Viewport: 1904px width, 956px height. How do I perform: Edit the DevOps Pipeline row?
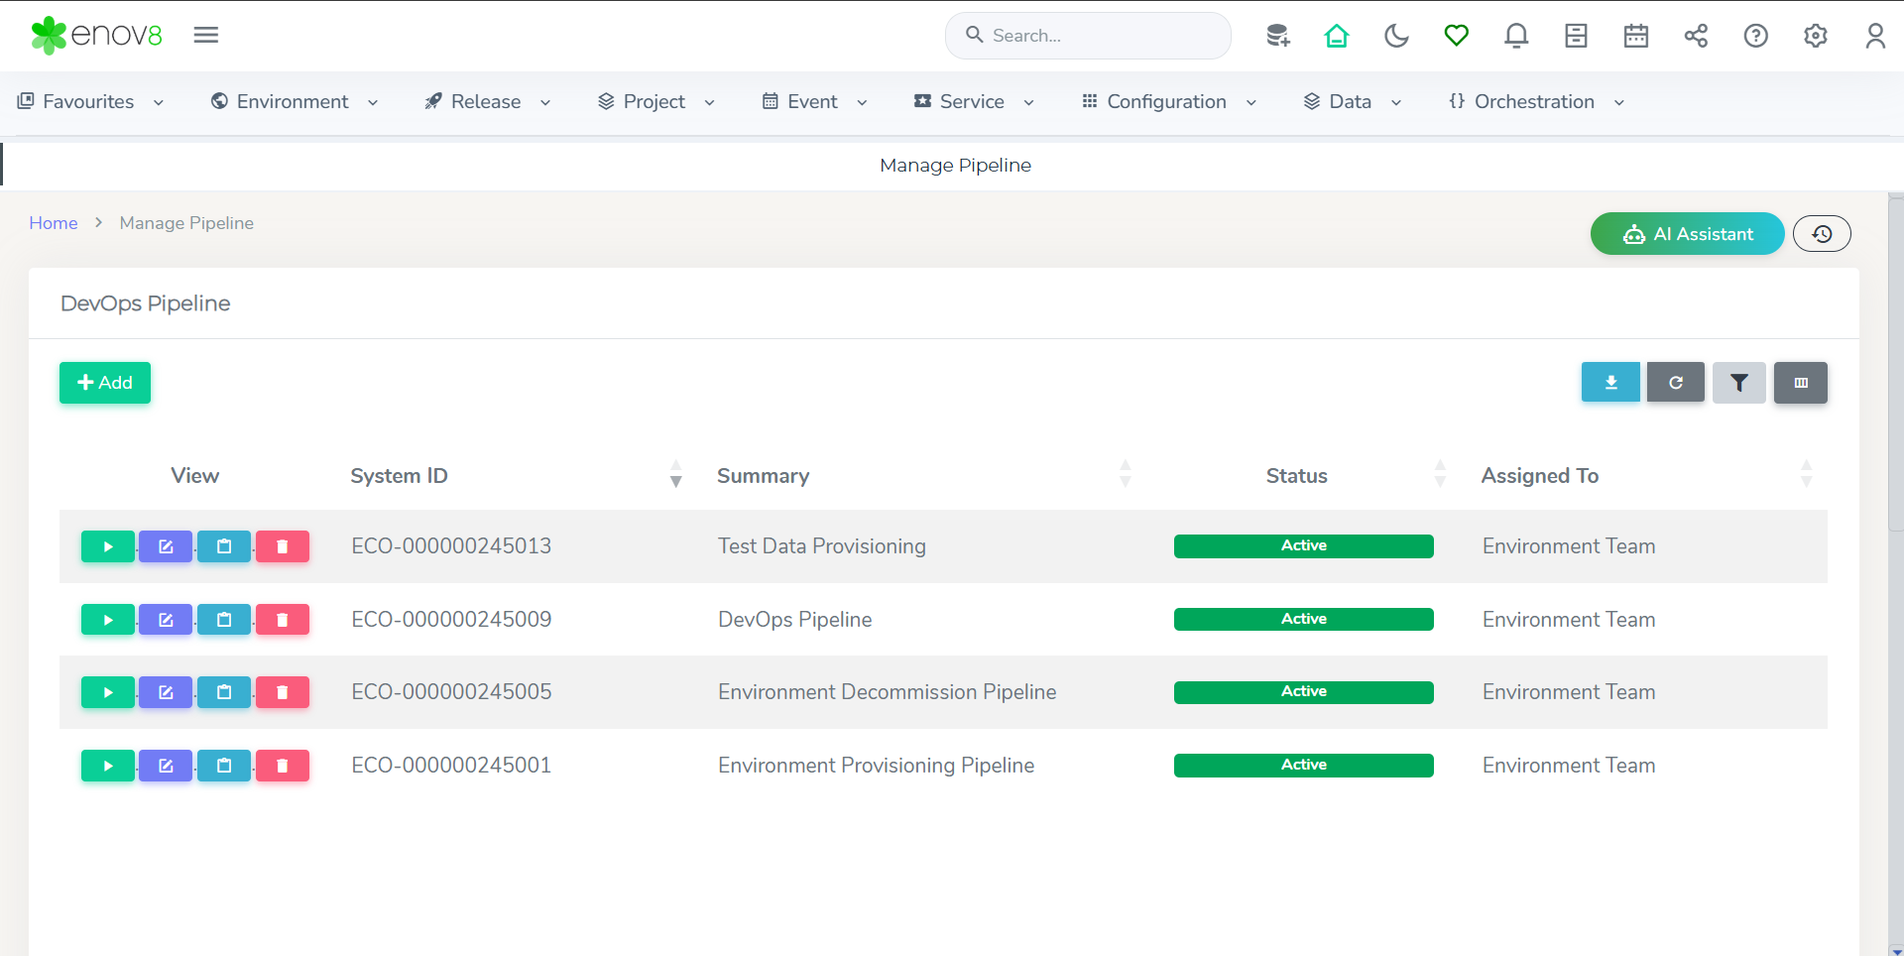click(x=166, y=620)
